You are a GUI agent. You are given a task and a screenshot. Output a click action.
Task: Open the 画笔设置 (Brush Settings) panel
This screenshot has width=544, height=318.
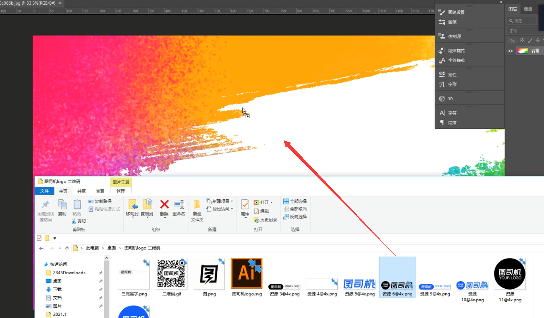pos(452,13)
